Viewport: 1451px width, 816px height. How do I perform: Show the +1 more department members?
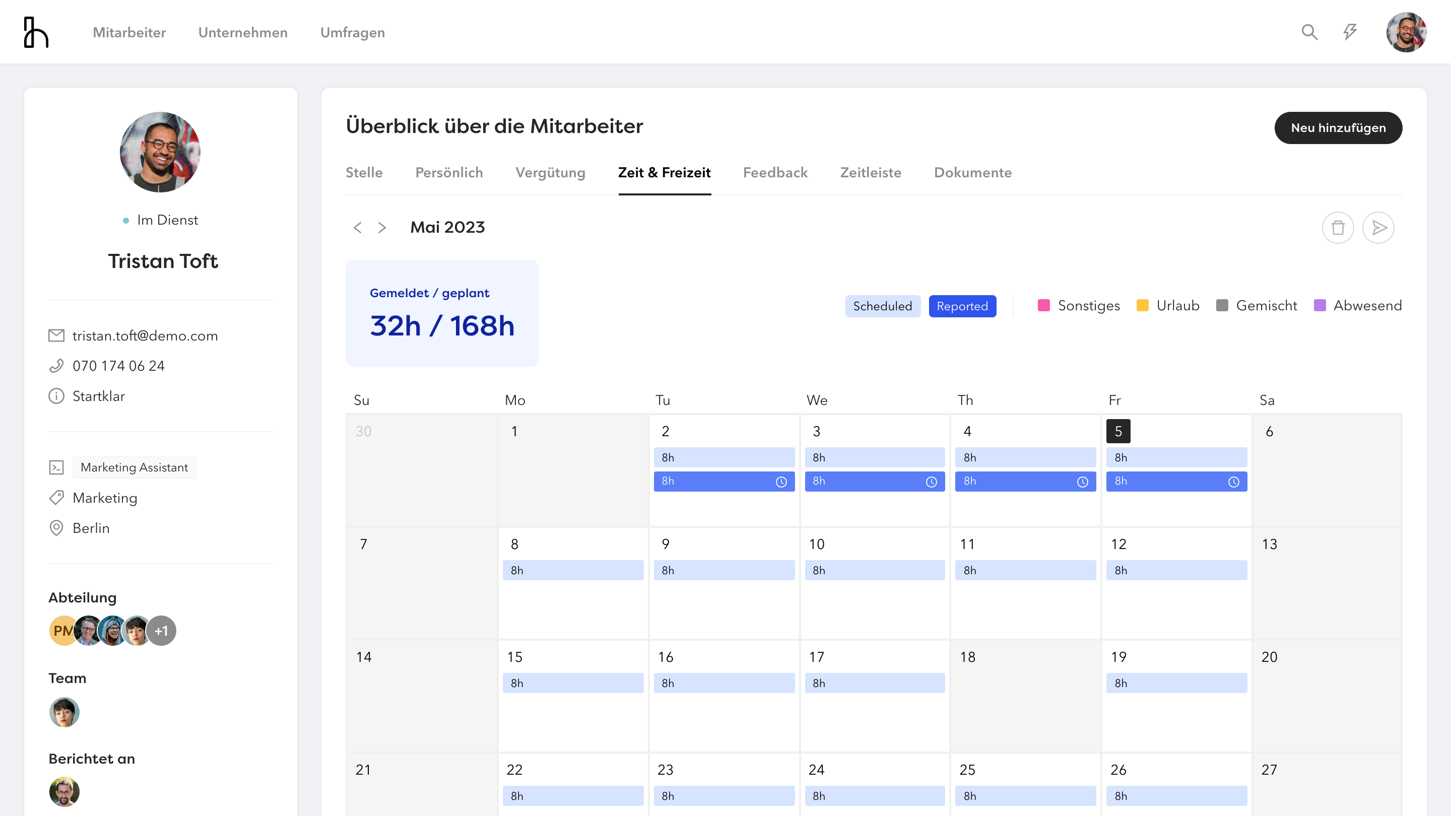click(161, 631)
